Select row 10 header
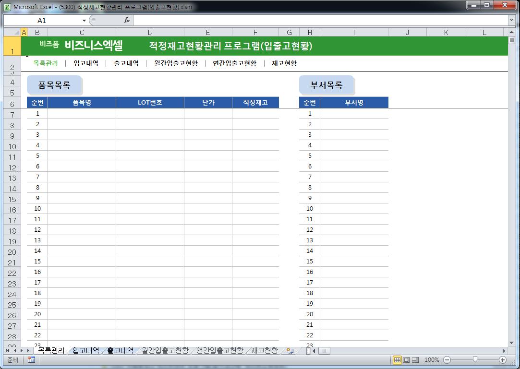This screenshot has height=369, width=520. [x=12, y=146]
